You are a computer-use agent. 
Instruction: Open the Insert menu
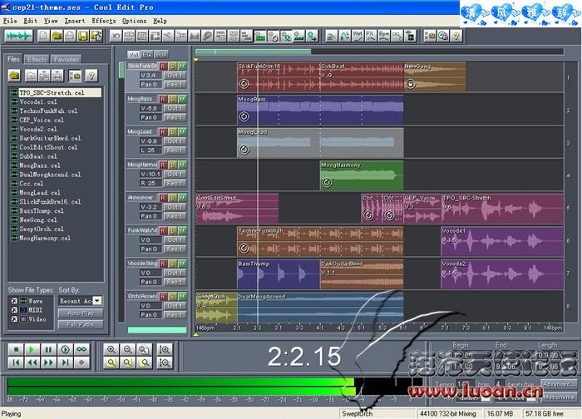pos(75,21)
